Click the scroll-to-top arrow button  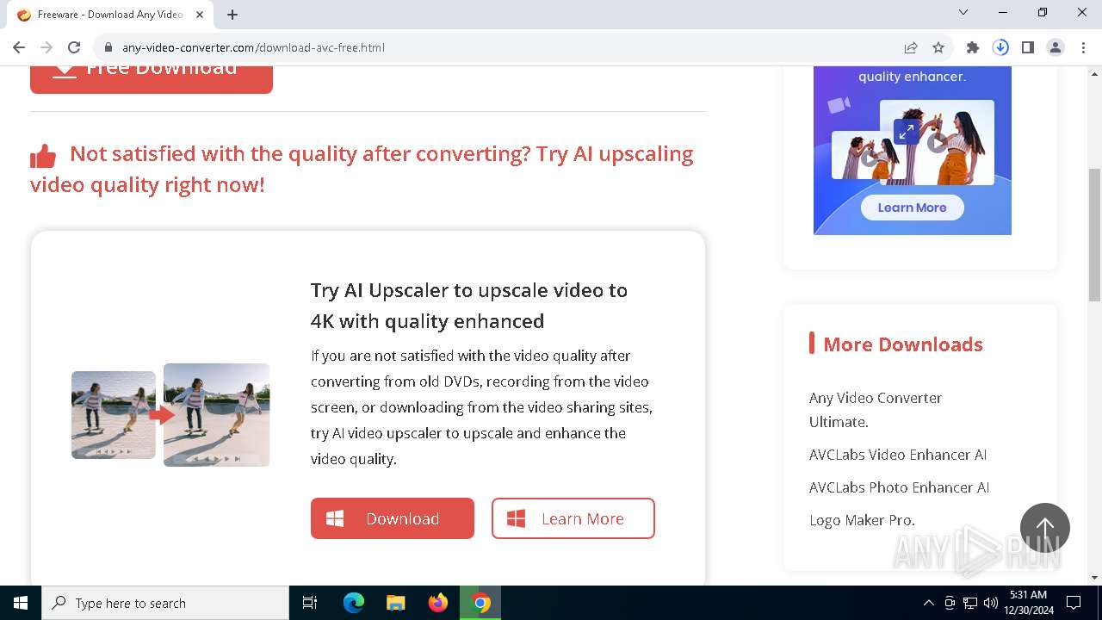point(1045,528)
